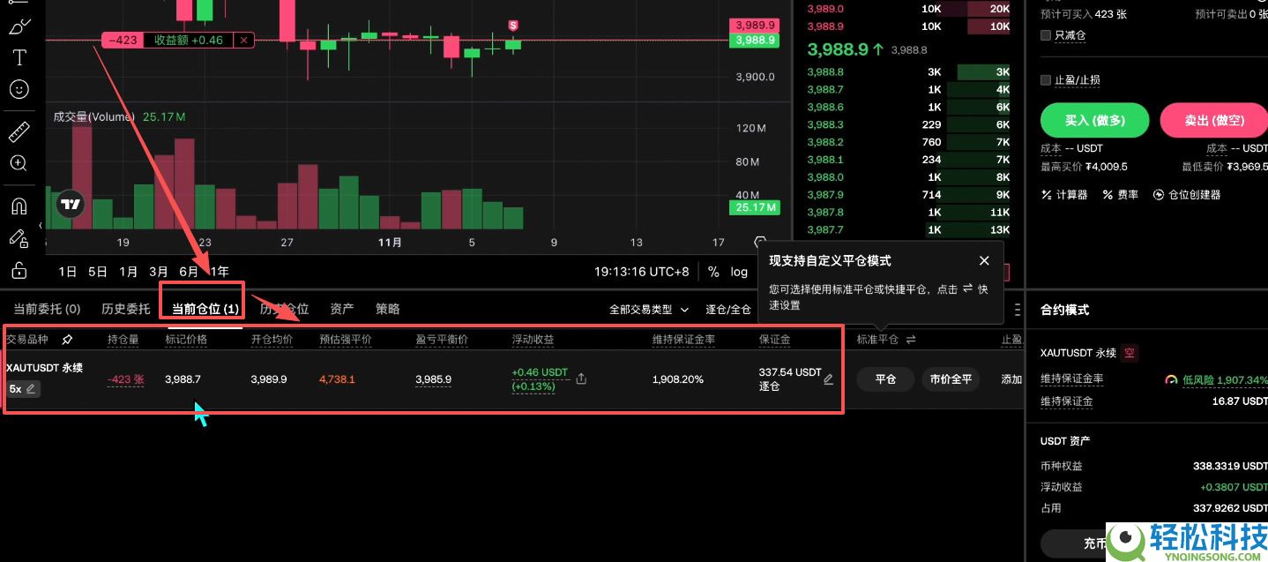Viewport: 1268px width, 562px height.
Task: Switch to the 历史委托 tab
Action: pyautogui.click(x=125, y=309)
